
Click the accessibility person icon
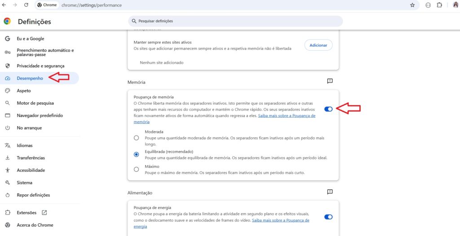[x=8, y=170]
